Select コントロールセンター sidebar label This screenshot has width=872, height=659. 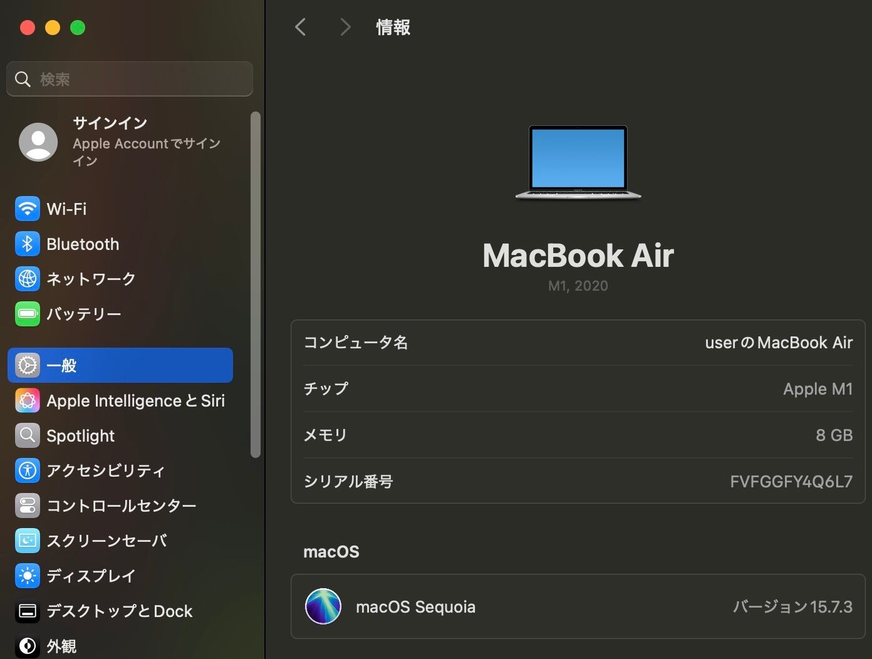(122, 506)
